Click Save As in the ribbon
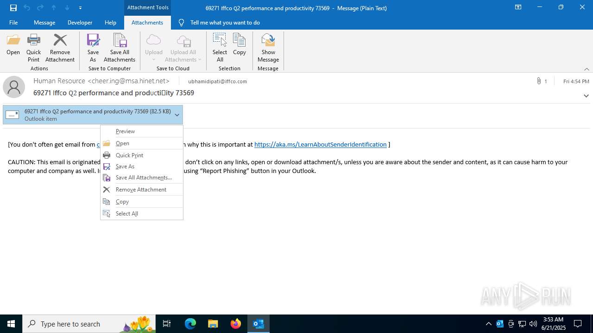 [93, 48]
